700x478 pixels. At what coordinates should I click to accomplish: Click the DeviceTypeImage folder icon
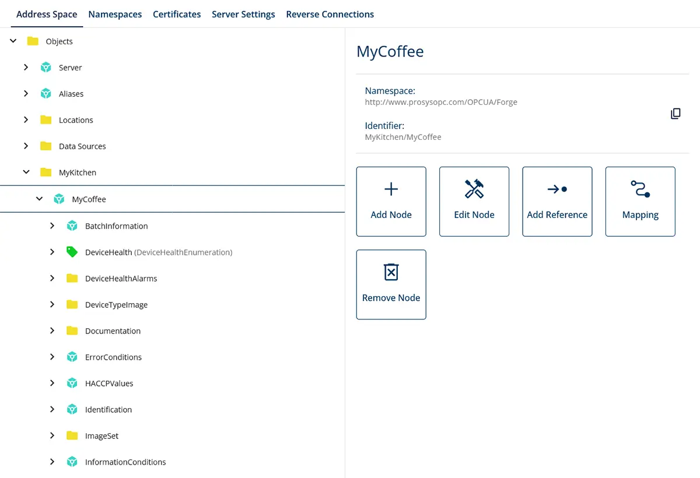72,305
